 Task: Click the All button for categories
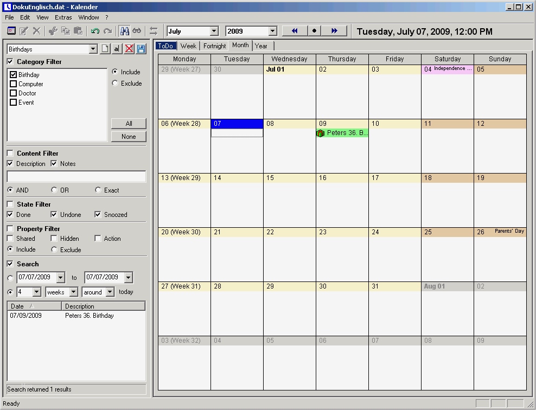[x=129, y=123]
